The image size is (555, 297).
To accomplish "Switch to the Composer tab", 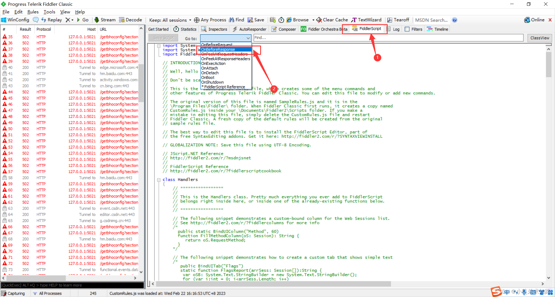I will [284, 29].
